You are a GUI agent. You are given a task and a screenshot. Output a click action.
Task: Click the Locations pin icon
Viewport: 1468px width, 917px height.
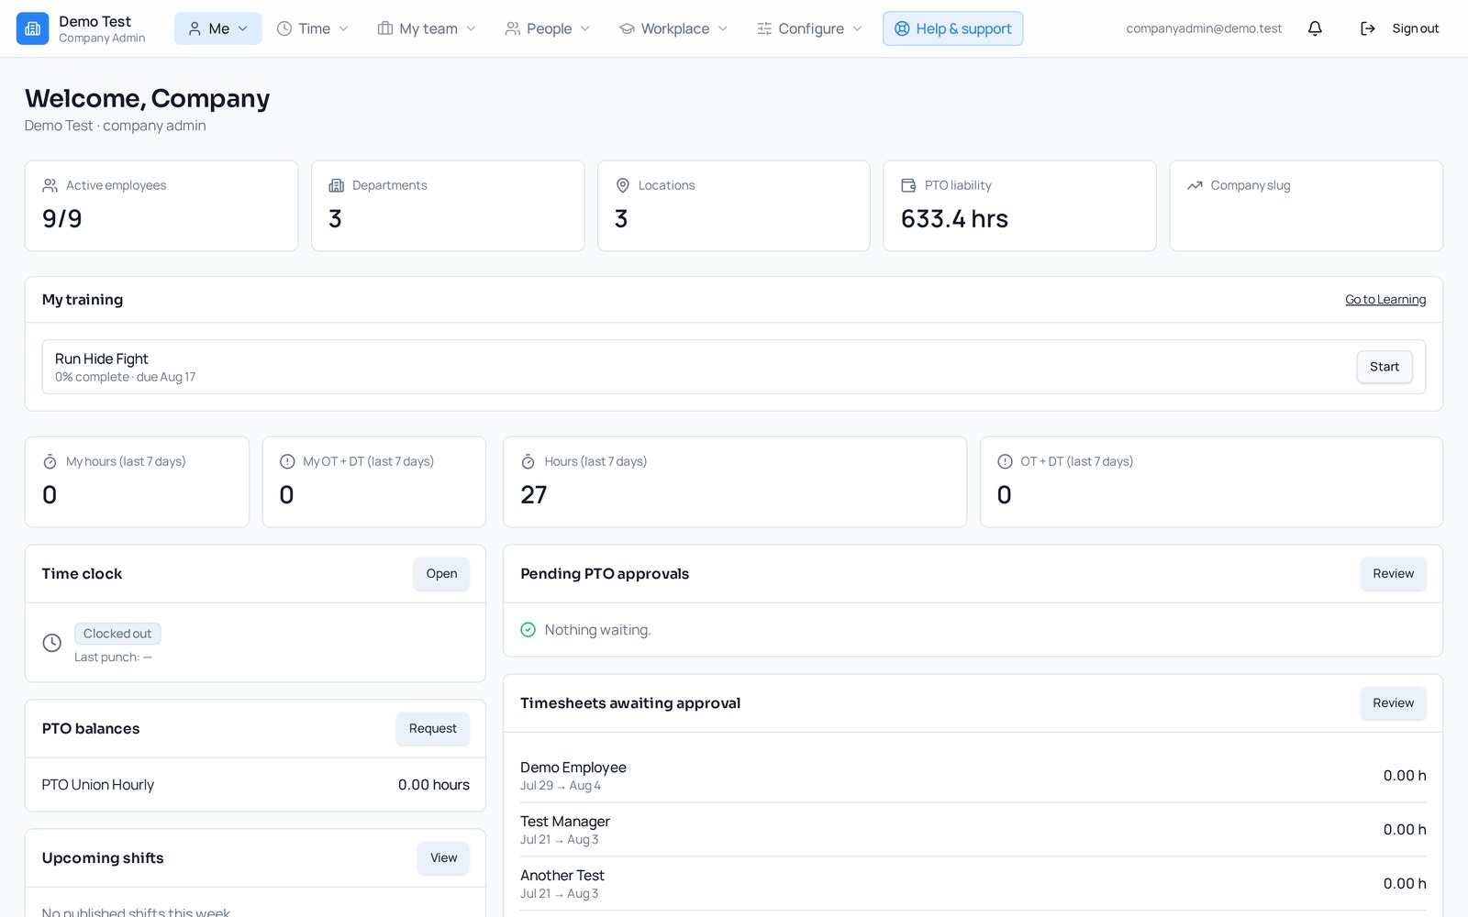pos(623,185)
